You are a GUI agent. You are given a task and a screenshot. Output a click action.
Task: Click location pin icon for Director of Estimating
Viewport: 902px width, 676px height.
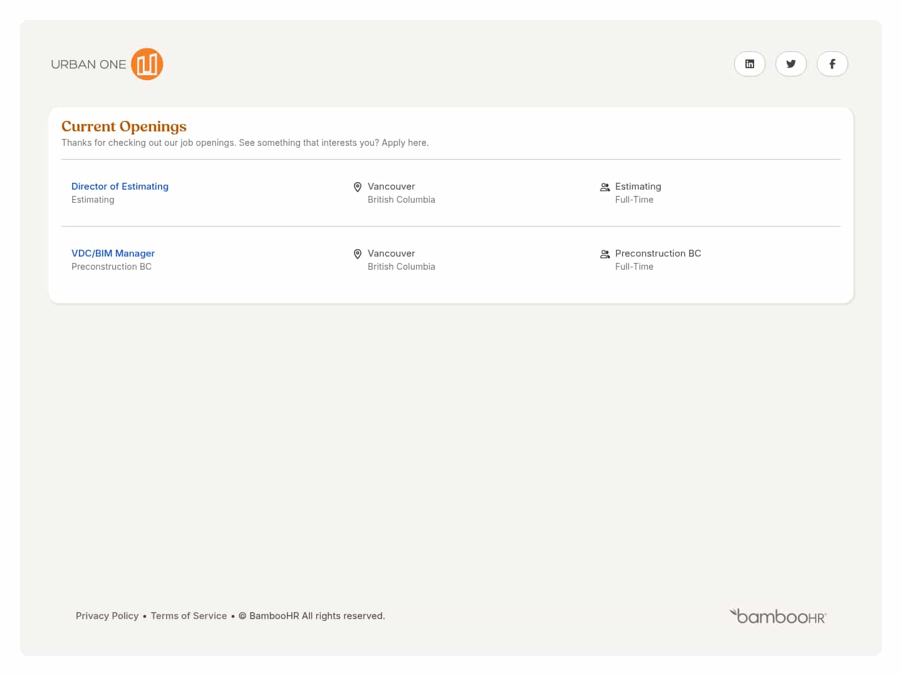358,187
